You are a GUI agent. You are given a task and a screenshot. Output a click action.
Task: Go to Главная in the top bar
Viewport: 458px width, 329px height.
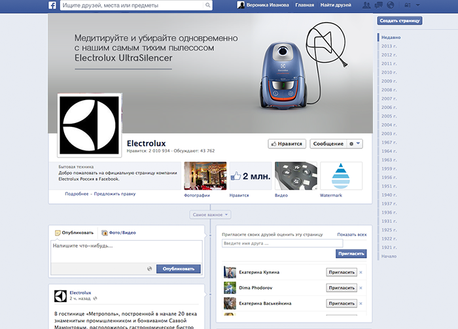pyautogui.click(x=305, y=5)
